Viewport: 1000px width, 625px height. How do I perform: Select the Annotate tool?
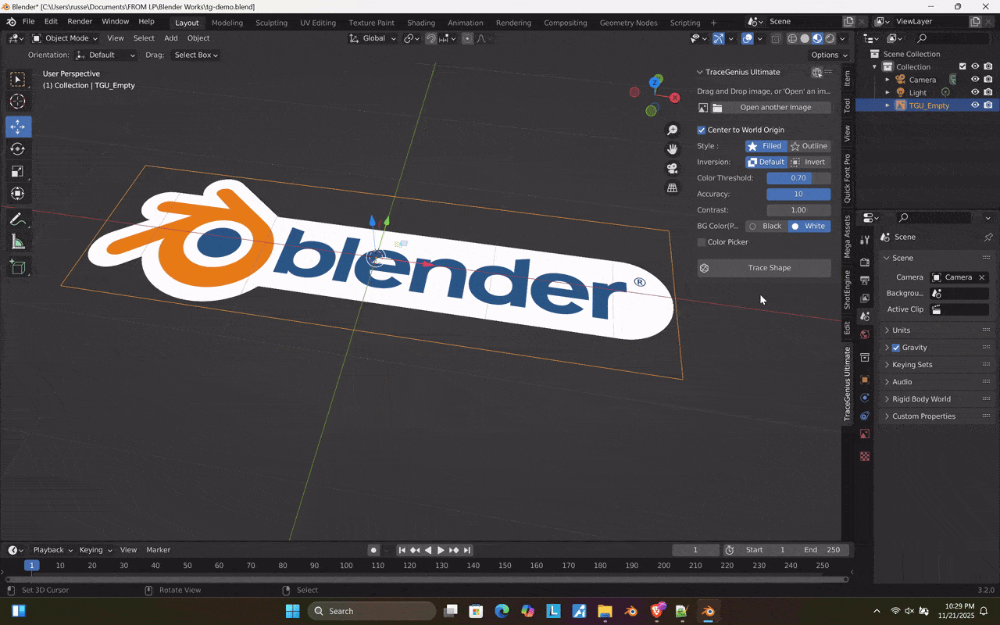coord(17,220)
